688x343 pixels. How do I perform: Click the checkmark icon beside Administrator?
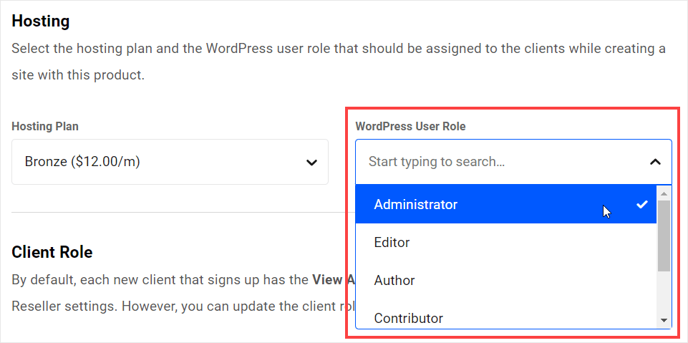click(641, 205)
